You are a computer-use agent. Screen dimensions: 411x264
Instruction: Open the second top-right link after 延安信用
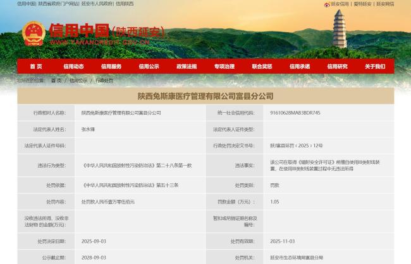[x=362, y=4]
